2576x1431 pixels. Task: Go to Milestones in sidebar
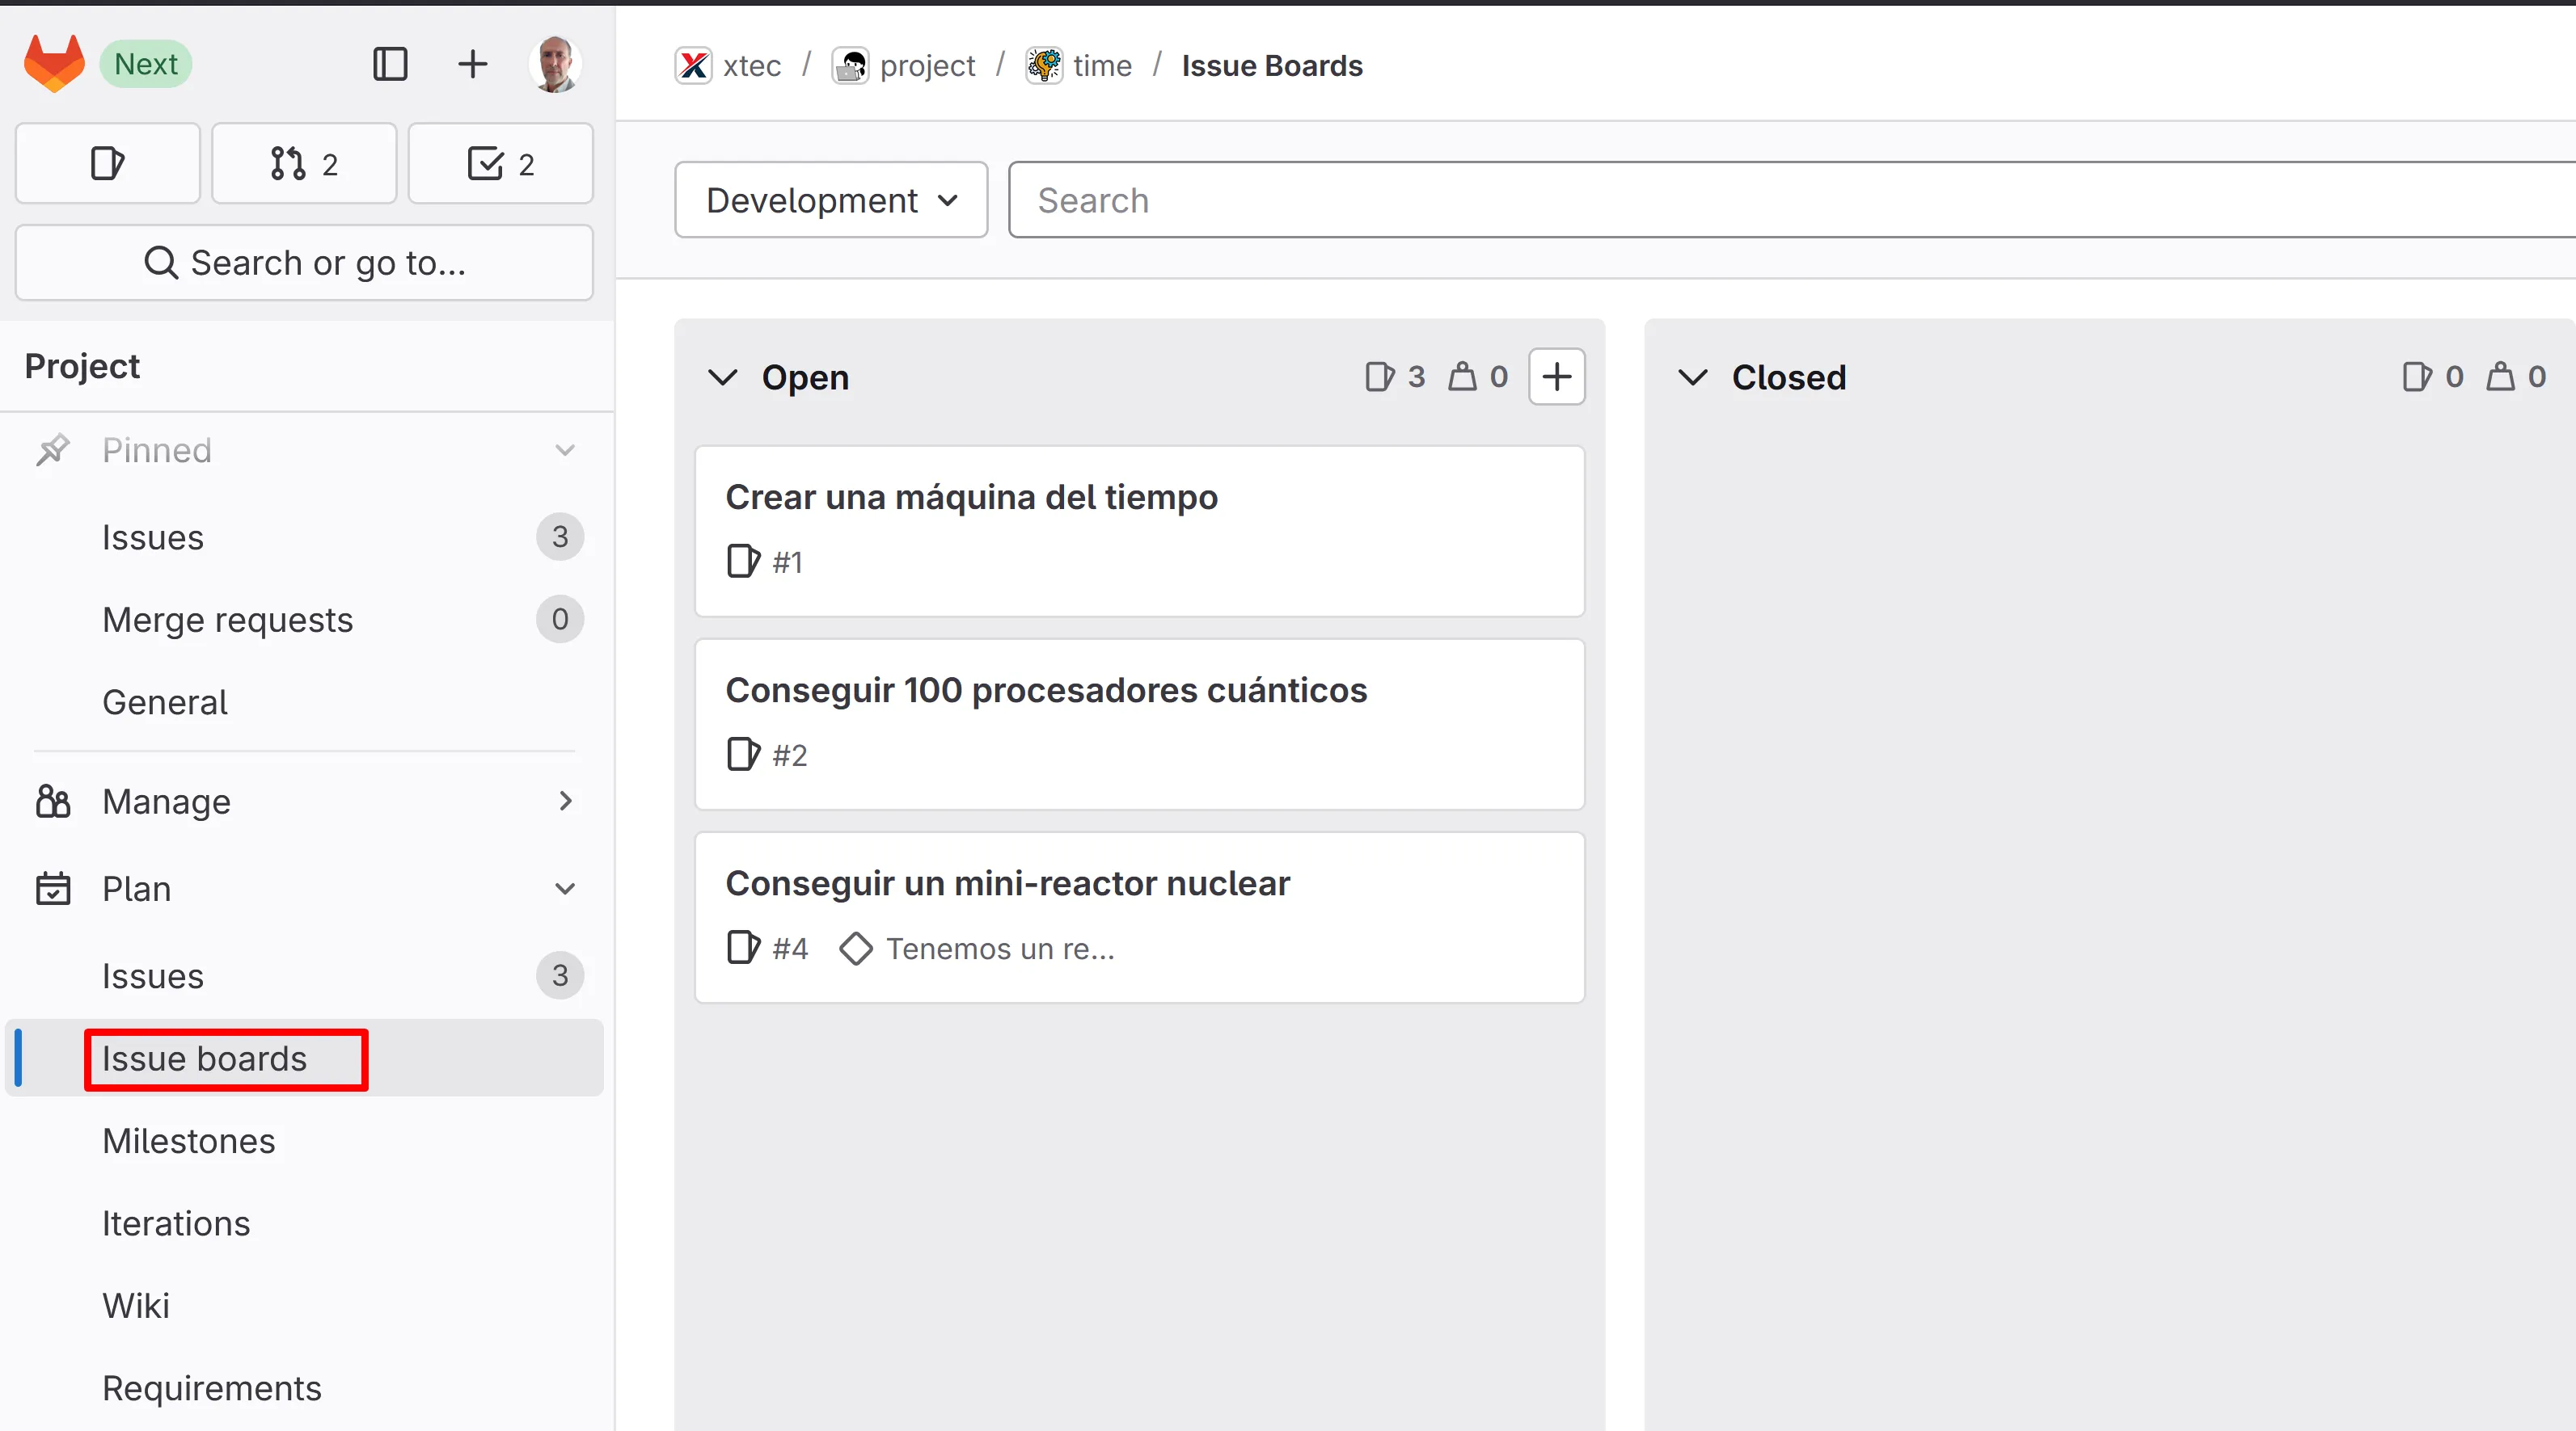click(188, 1140)
